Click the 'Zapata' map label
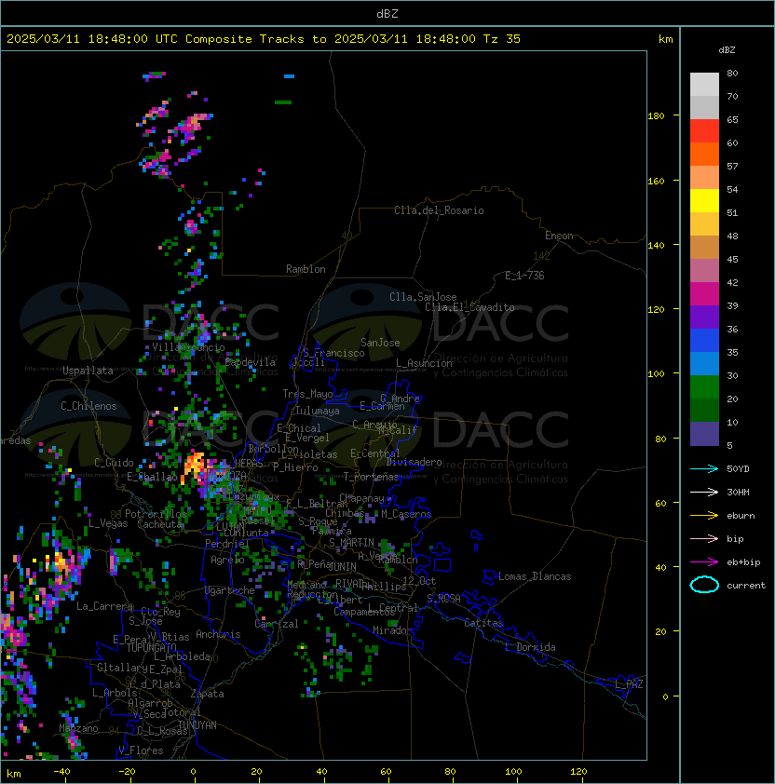Image resolution: width=775 pixels, height=784 pixels. click(x=207, y=694)
